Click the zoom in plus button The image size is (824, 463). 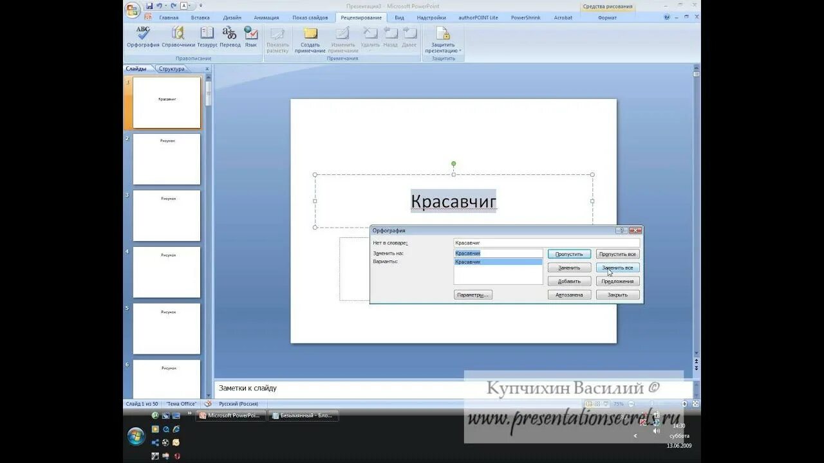(684, 404)
